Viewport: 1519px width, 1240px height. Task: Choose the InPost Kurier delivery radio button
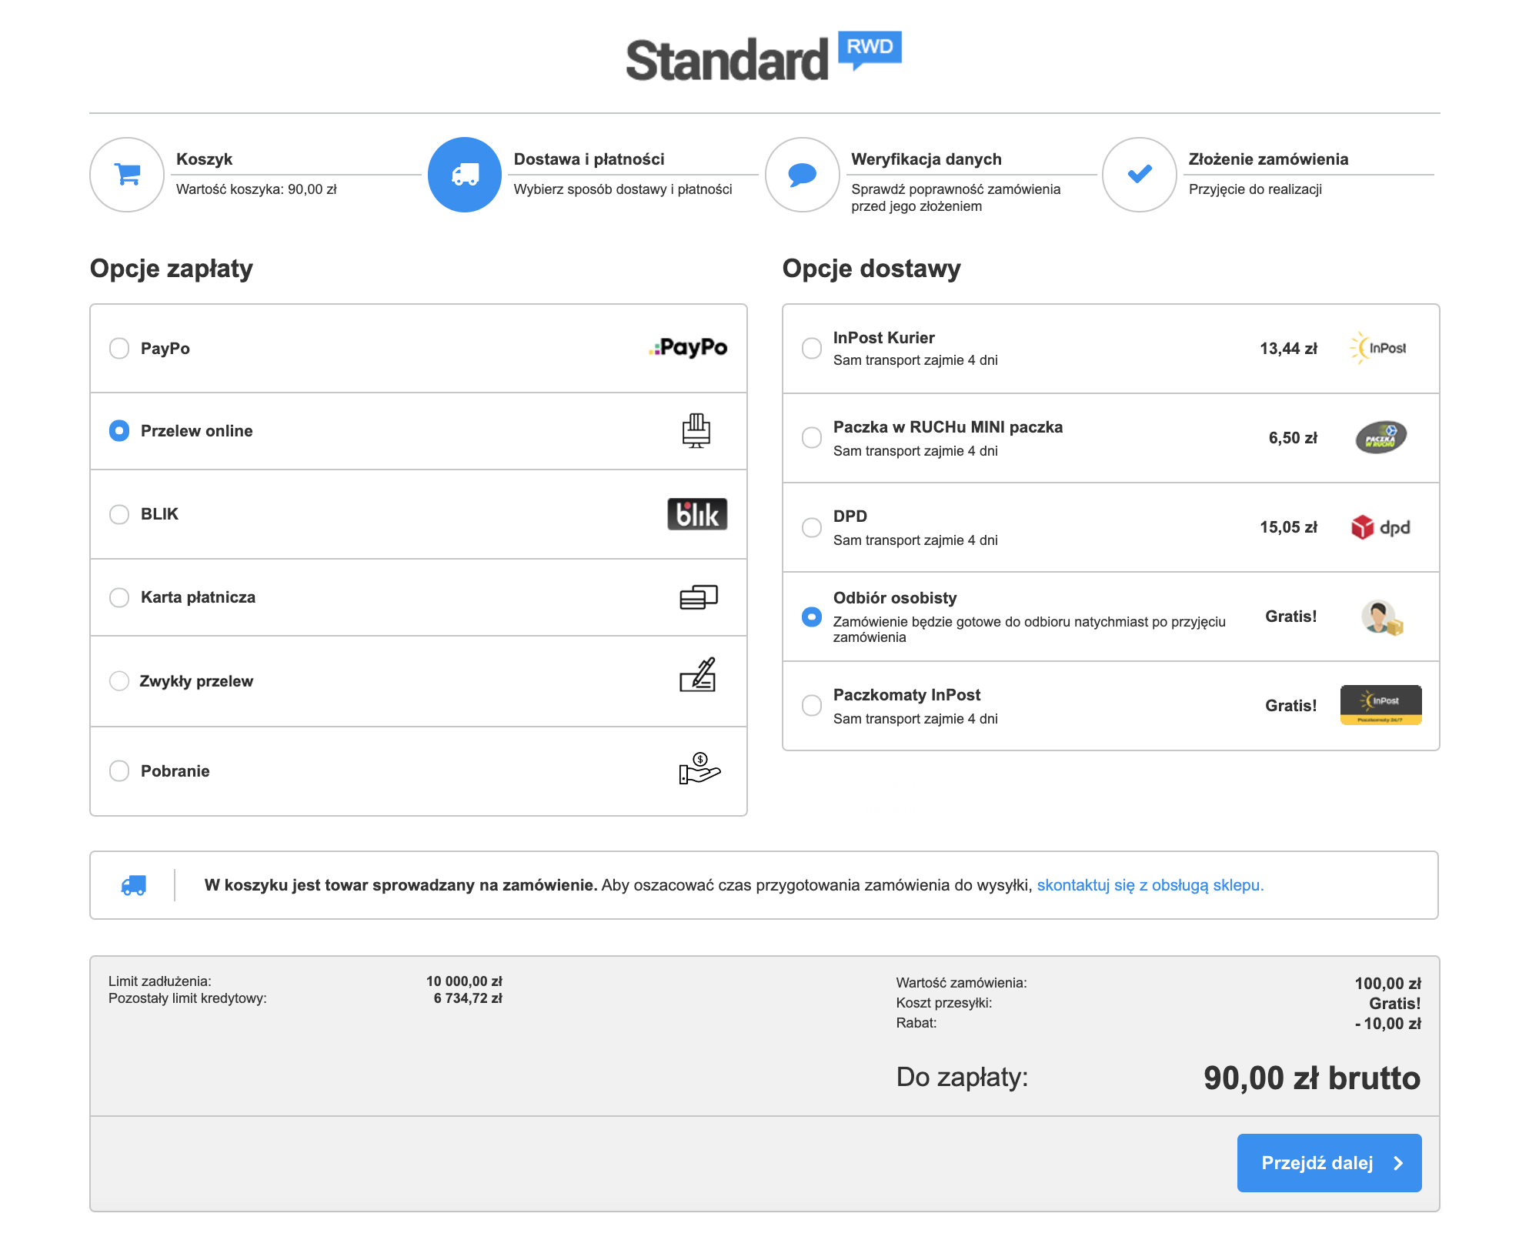812,348
